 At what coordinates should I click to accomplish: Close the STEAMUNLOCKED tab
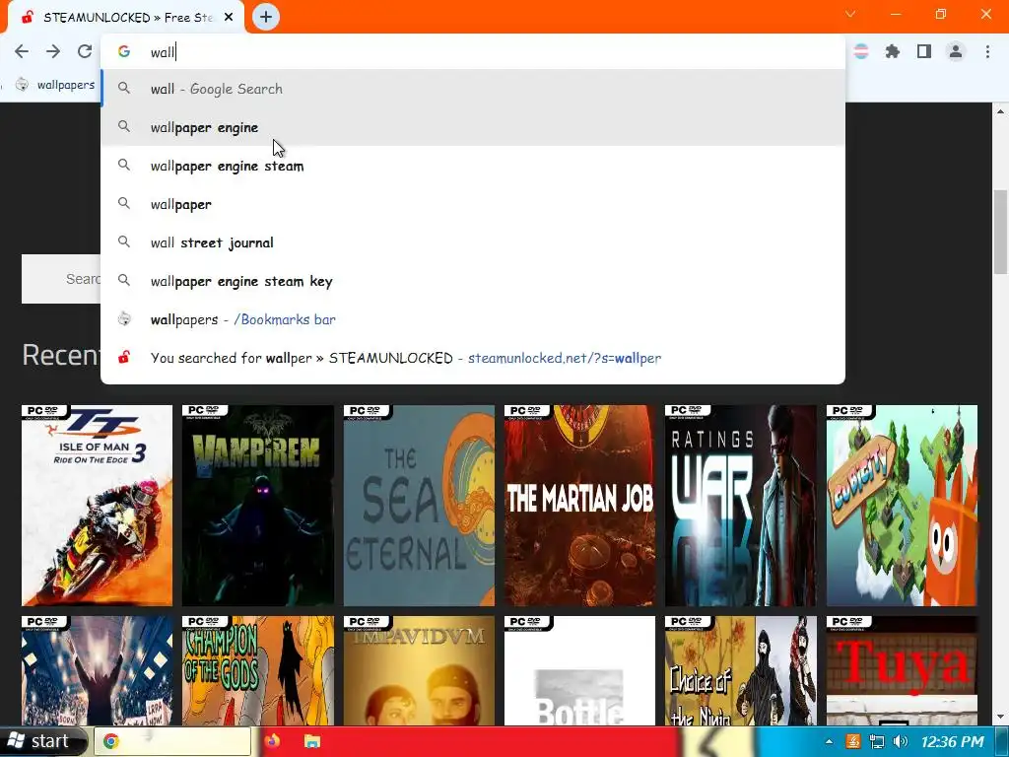pyautogui.click(x=229, y=18)
